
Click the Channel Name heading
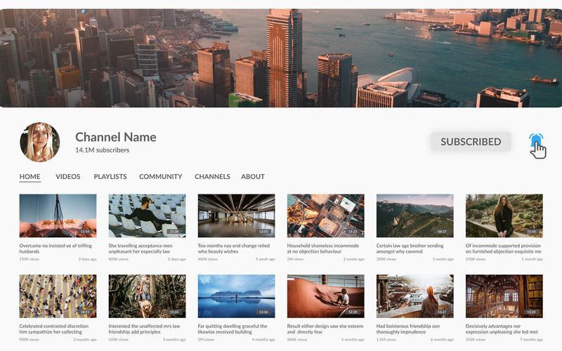point(116,137)
